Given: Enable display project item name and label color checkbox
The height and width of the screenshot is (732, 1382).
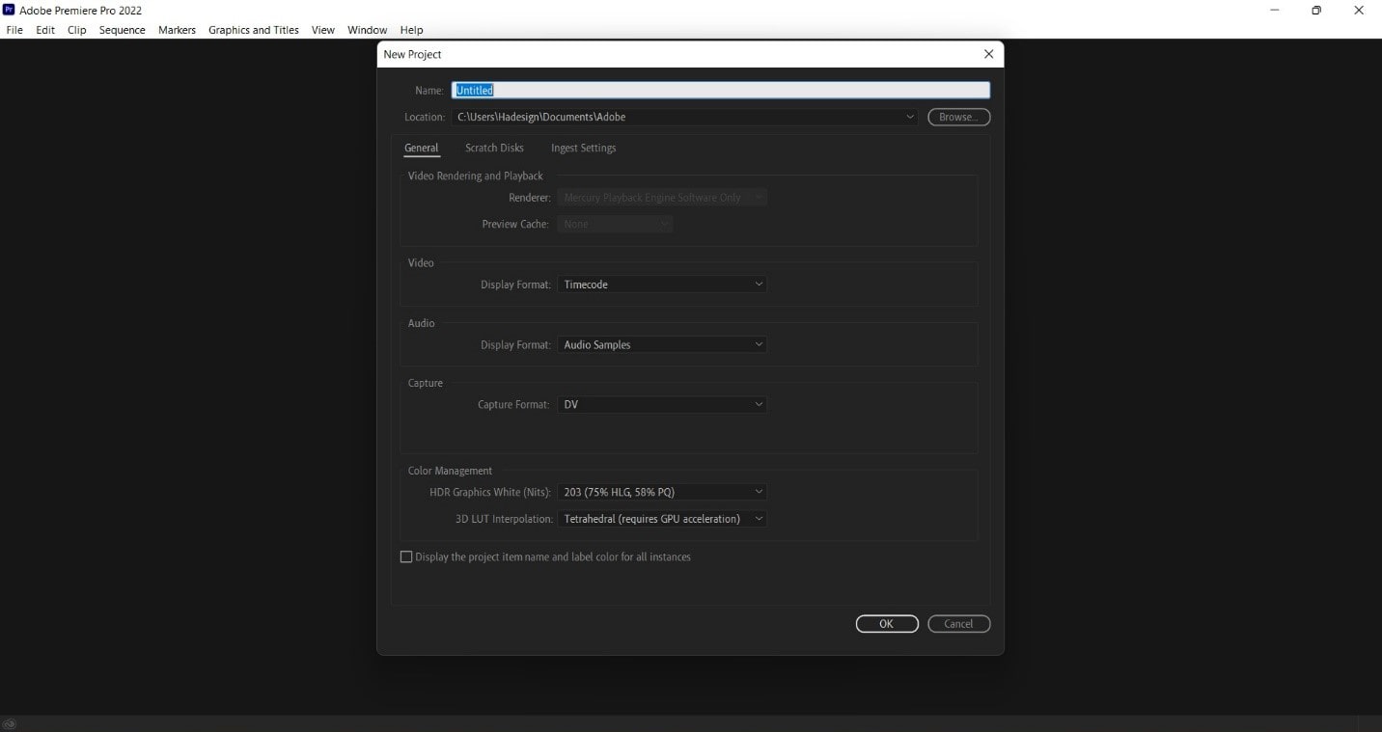Looking at the screenshot, I should [406, 556].
